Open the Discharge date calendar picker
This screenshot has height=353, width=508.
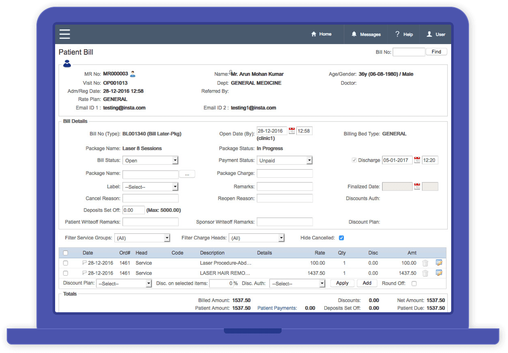click(x=417, y=160)
